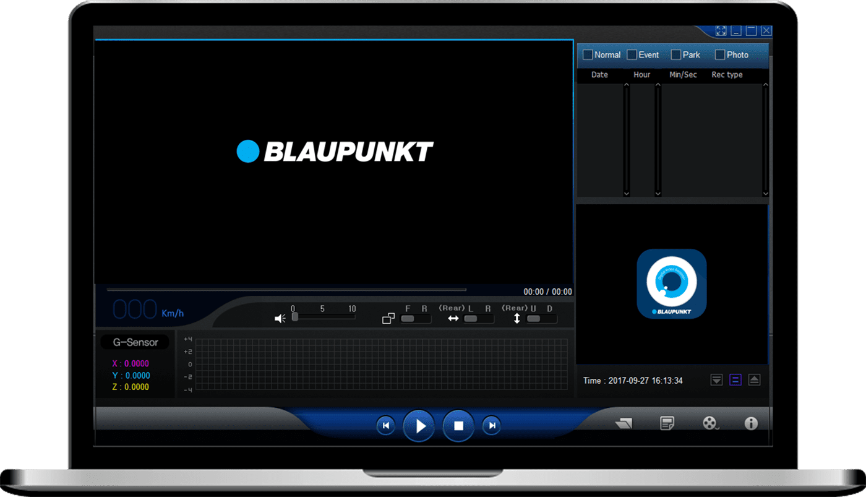
Task: Toggle the Front/Rear camera switch
Action: click(416, 319)
